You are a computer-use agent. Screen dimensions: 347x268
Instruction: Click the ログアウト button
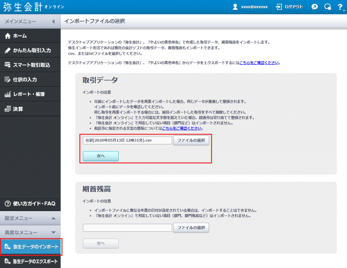[290, 7]
